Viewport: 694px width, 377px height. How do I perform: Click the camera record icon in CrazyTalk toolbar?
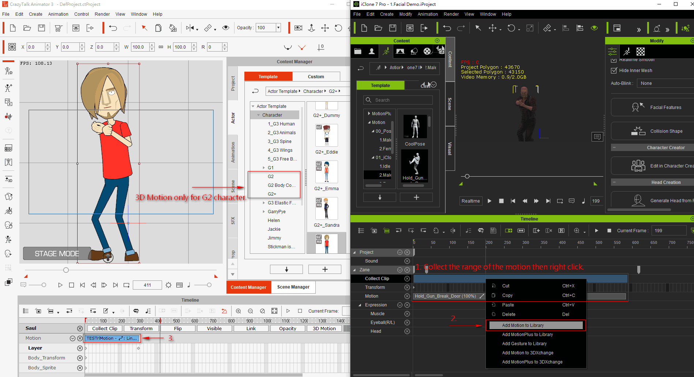click(298, 28)
